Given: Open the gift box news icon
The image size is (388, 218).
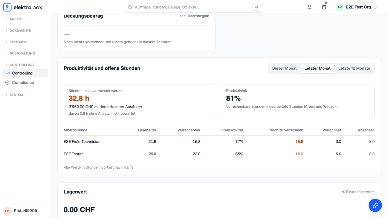Looking at the screenshot, I should [x=324, y=7].
